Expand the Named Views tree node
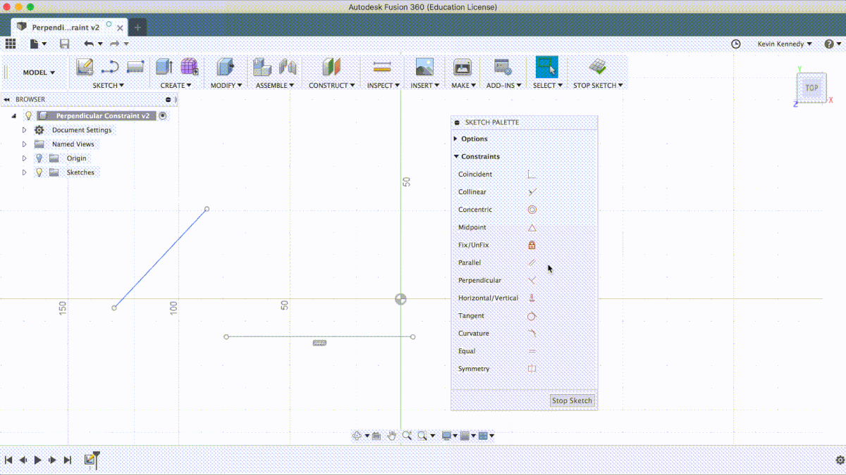This screenshot has width=846, height=475. [25, 144]
